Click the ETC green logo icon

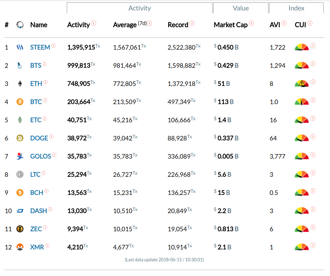pyautogui.click(x=20, y=120)
